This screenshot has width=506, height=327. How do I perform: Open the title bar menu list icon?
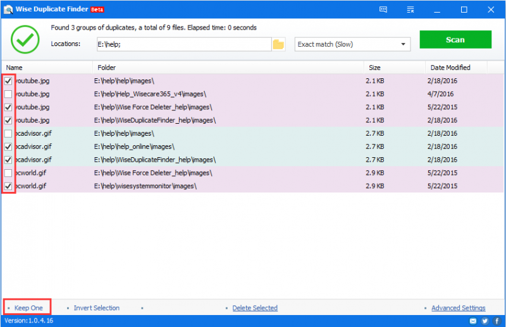point(410,9)
